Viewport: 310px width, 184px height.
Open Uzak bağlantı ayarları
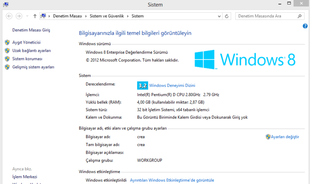[31, 50]
